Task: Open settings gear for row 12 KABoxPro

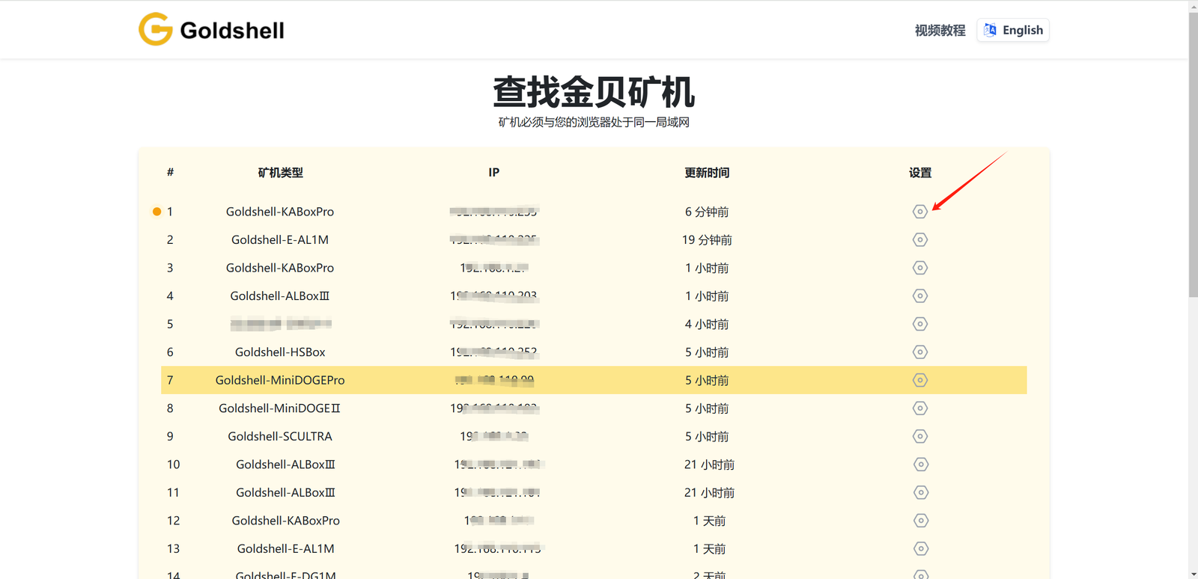Action: coord(921,521)
